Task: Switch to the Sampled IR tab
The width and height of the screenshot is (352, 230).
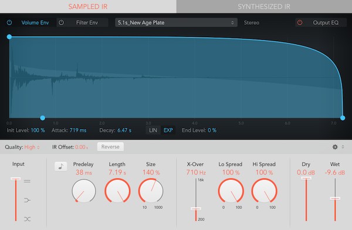Action: [88, 6]
